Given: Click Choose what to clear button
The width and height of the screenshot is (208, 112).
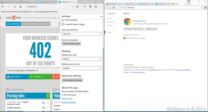Looking at the screenshot, I should 71,44.
